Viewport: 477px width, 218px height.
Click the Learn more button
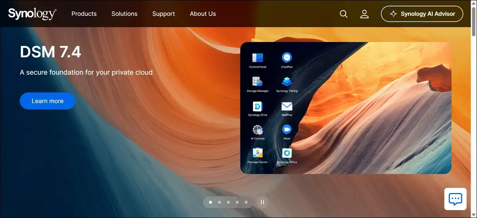click(48, 101)
